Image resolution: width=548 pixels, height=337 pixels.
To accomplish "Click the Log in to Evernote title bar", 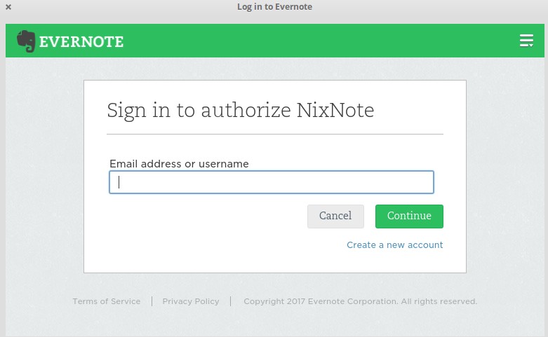I will pyautogui.click(x=274, y=6).
